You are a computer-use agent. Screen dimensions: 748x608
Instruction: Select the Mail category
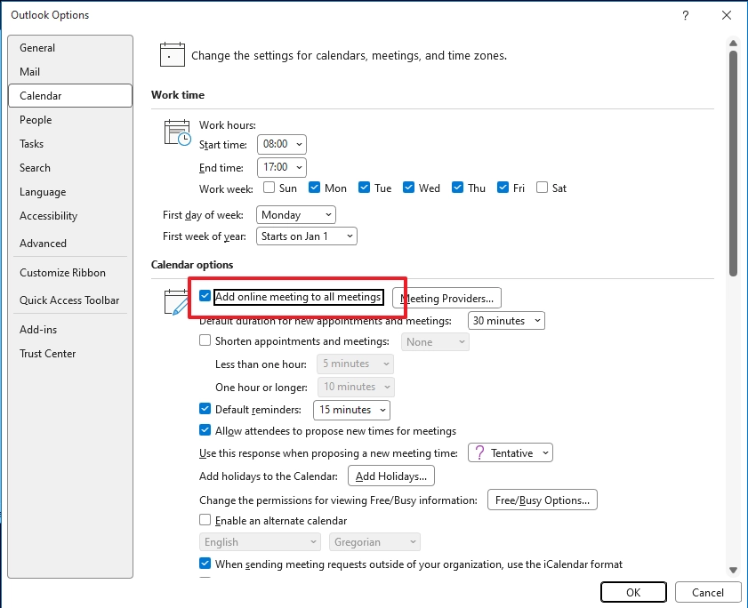(x=70, y=71)
